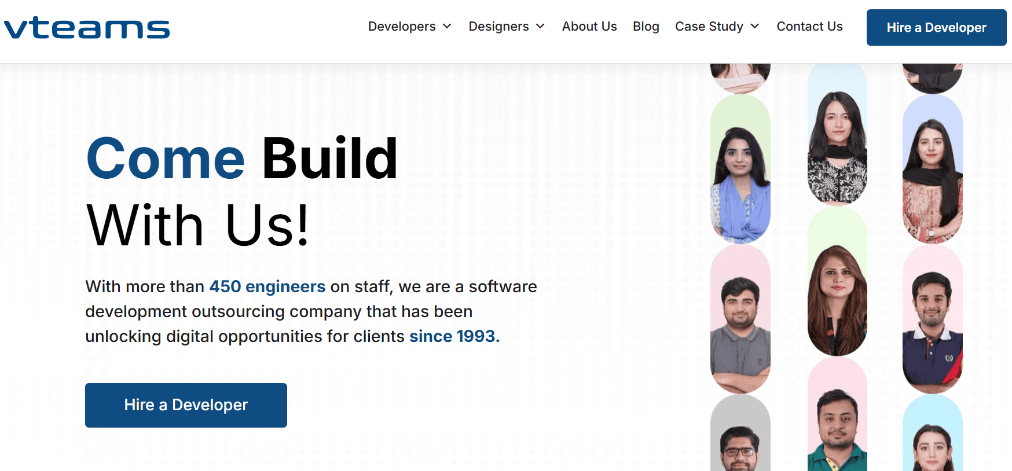Select the woman with blue scarf photo

[740, 169]
